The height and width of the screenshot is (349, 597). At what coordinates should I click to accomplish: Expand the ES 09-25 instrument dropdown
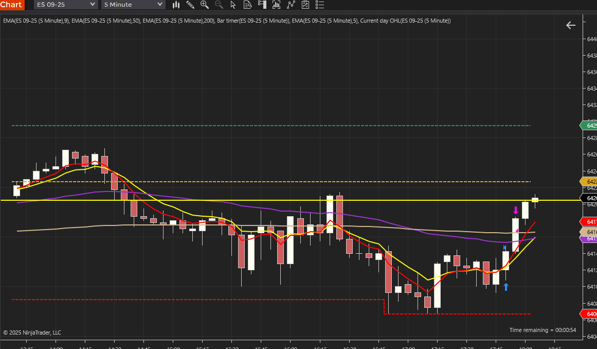point(66,5)
